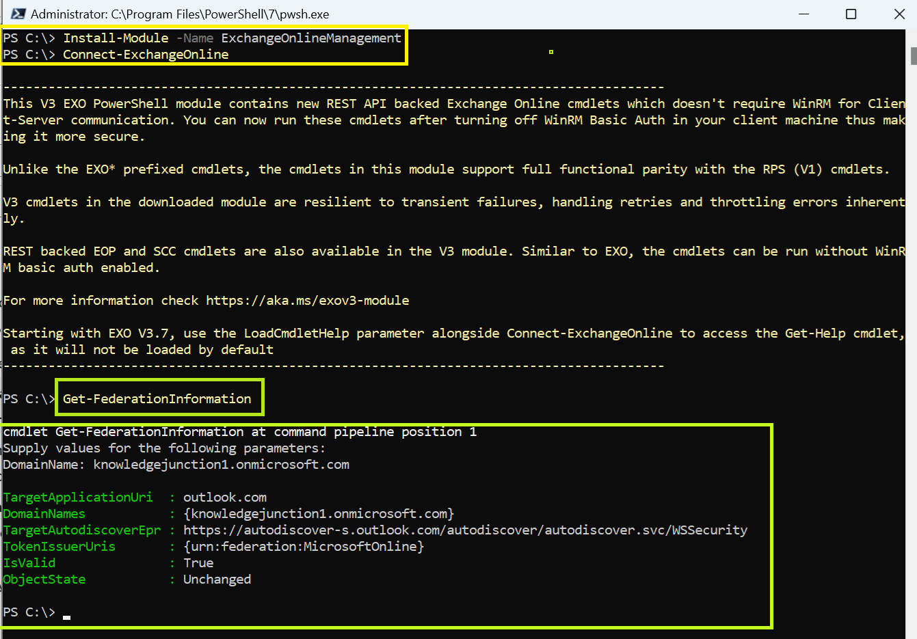Screen dimensions: 917x639
Task: Click the TargetAutodiscoverEpr property label
Action: tap(82, 530)
